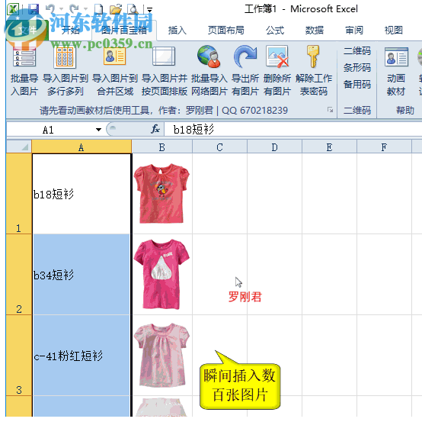
Task: Select row 2 header
Action: pos(19,274)
